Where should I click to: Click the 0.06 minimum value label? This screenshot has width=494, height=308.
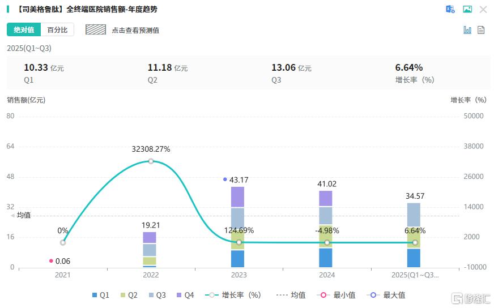click(x=63, y=261)
